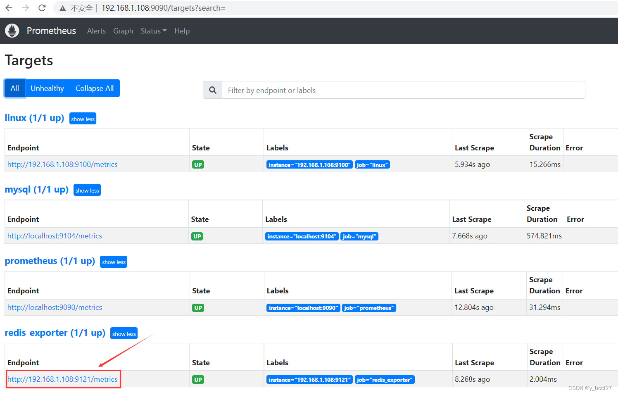Click the mysql (1/1 up) heading
This screenshot has height=395, width=618.
[x=36, y=189]
